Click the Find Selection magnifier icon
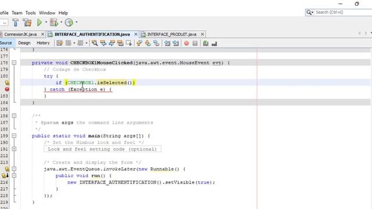 (95, 43)
